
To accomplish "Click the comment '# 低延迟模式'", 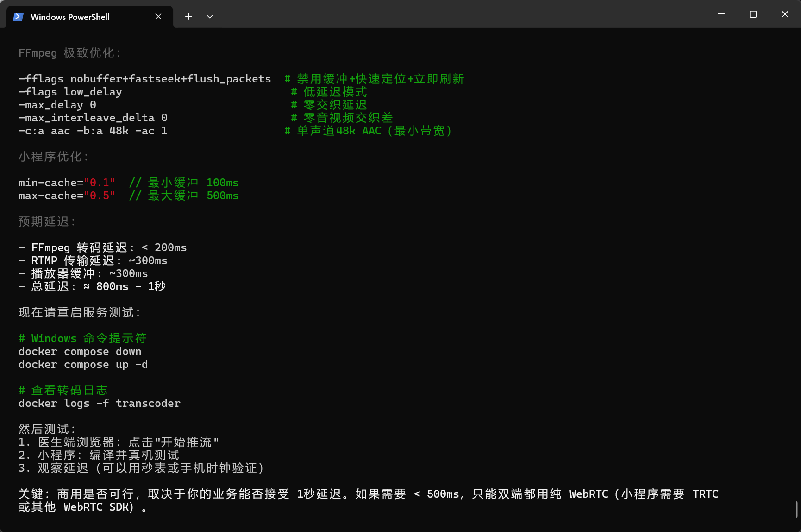I will pyautogui.click(x=329, y=92).
